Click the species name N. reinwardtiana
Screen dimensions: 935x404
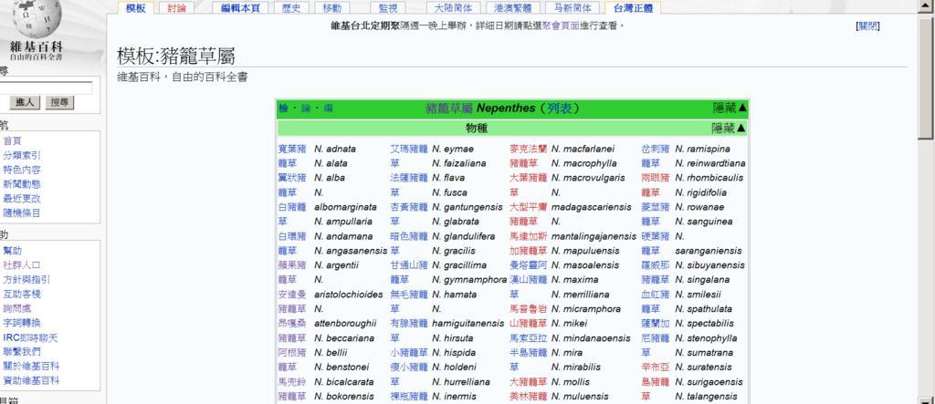point(710,163)
